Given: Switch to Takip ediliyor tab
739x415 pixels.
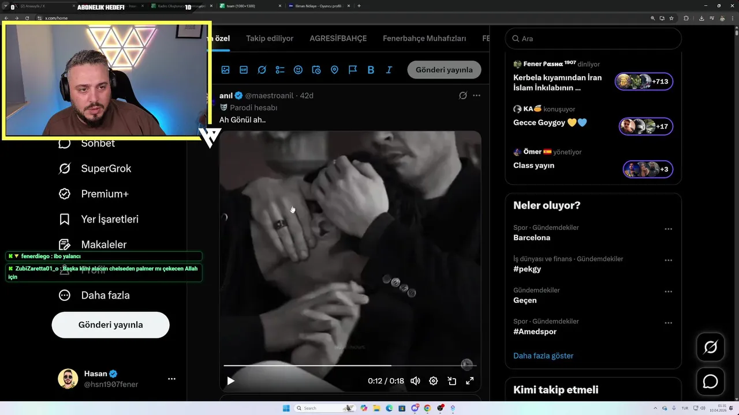Looking at the screenshot, I should tap(270, 39).
